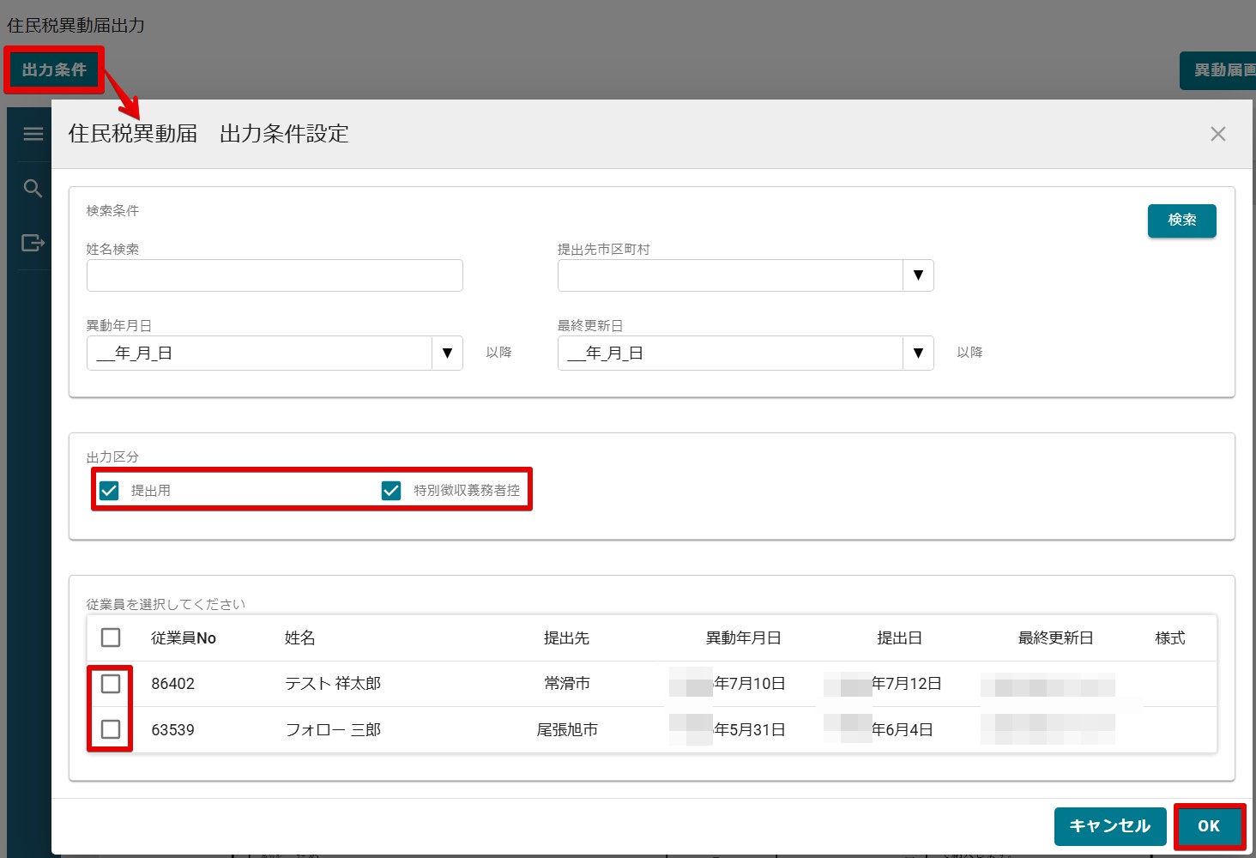Screen dimensions: 1256x858
Task: Click the name テスト 祥太郎
Action: pos(333,684)
